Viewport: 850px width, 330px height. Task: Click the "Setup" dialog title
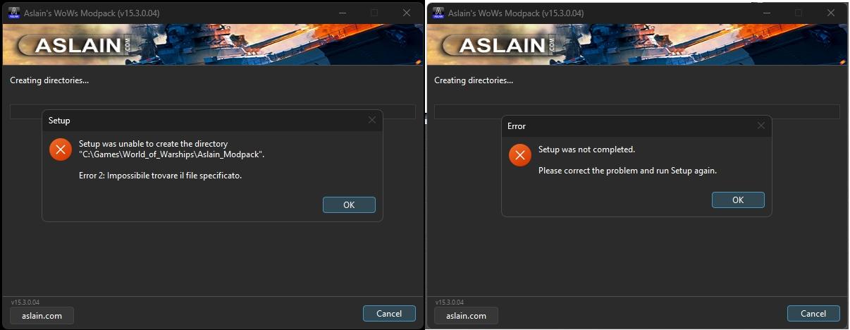click(59, 121)
